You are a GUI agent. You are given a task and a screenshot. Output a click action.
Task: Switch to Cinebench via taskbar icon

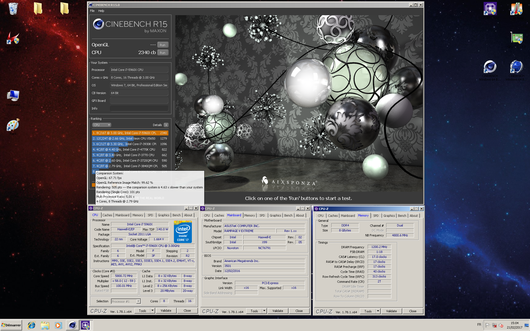(x=72, y=325)
